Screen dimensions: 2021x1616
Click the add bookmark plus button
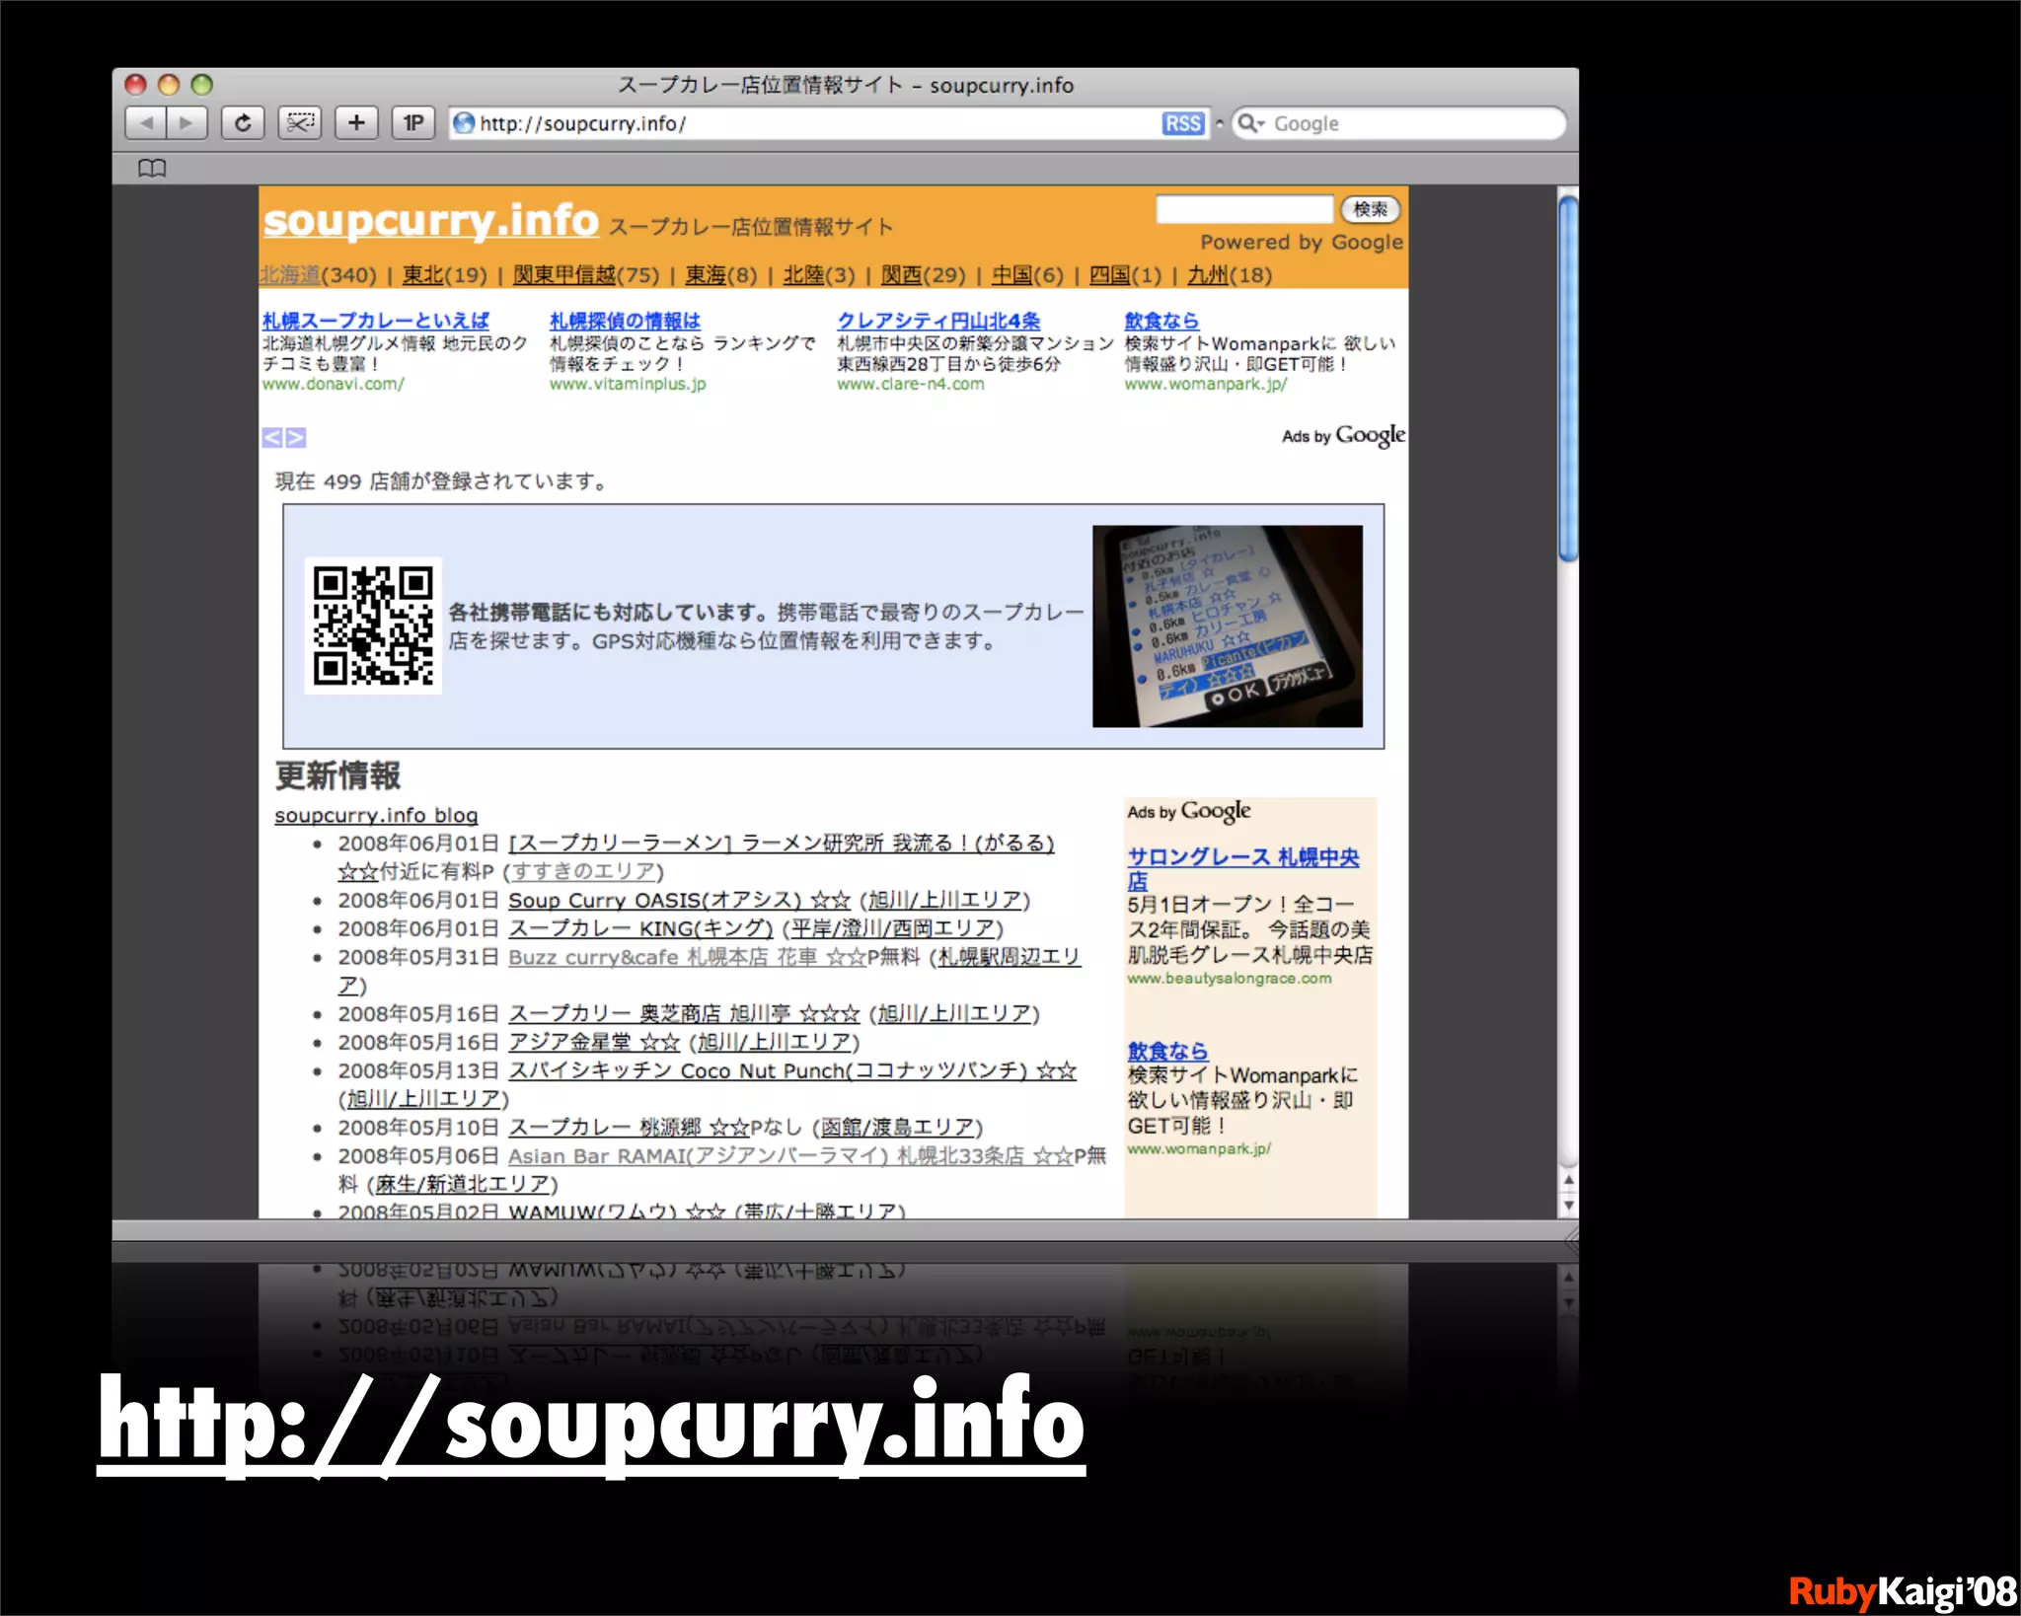pos(356,123)
